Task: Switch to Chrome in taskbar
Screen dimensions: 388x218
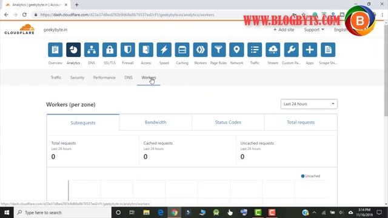Action: (x=175, y=213)
